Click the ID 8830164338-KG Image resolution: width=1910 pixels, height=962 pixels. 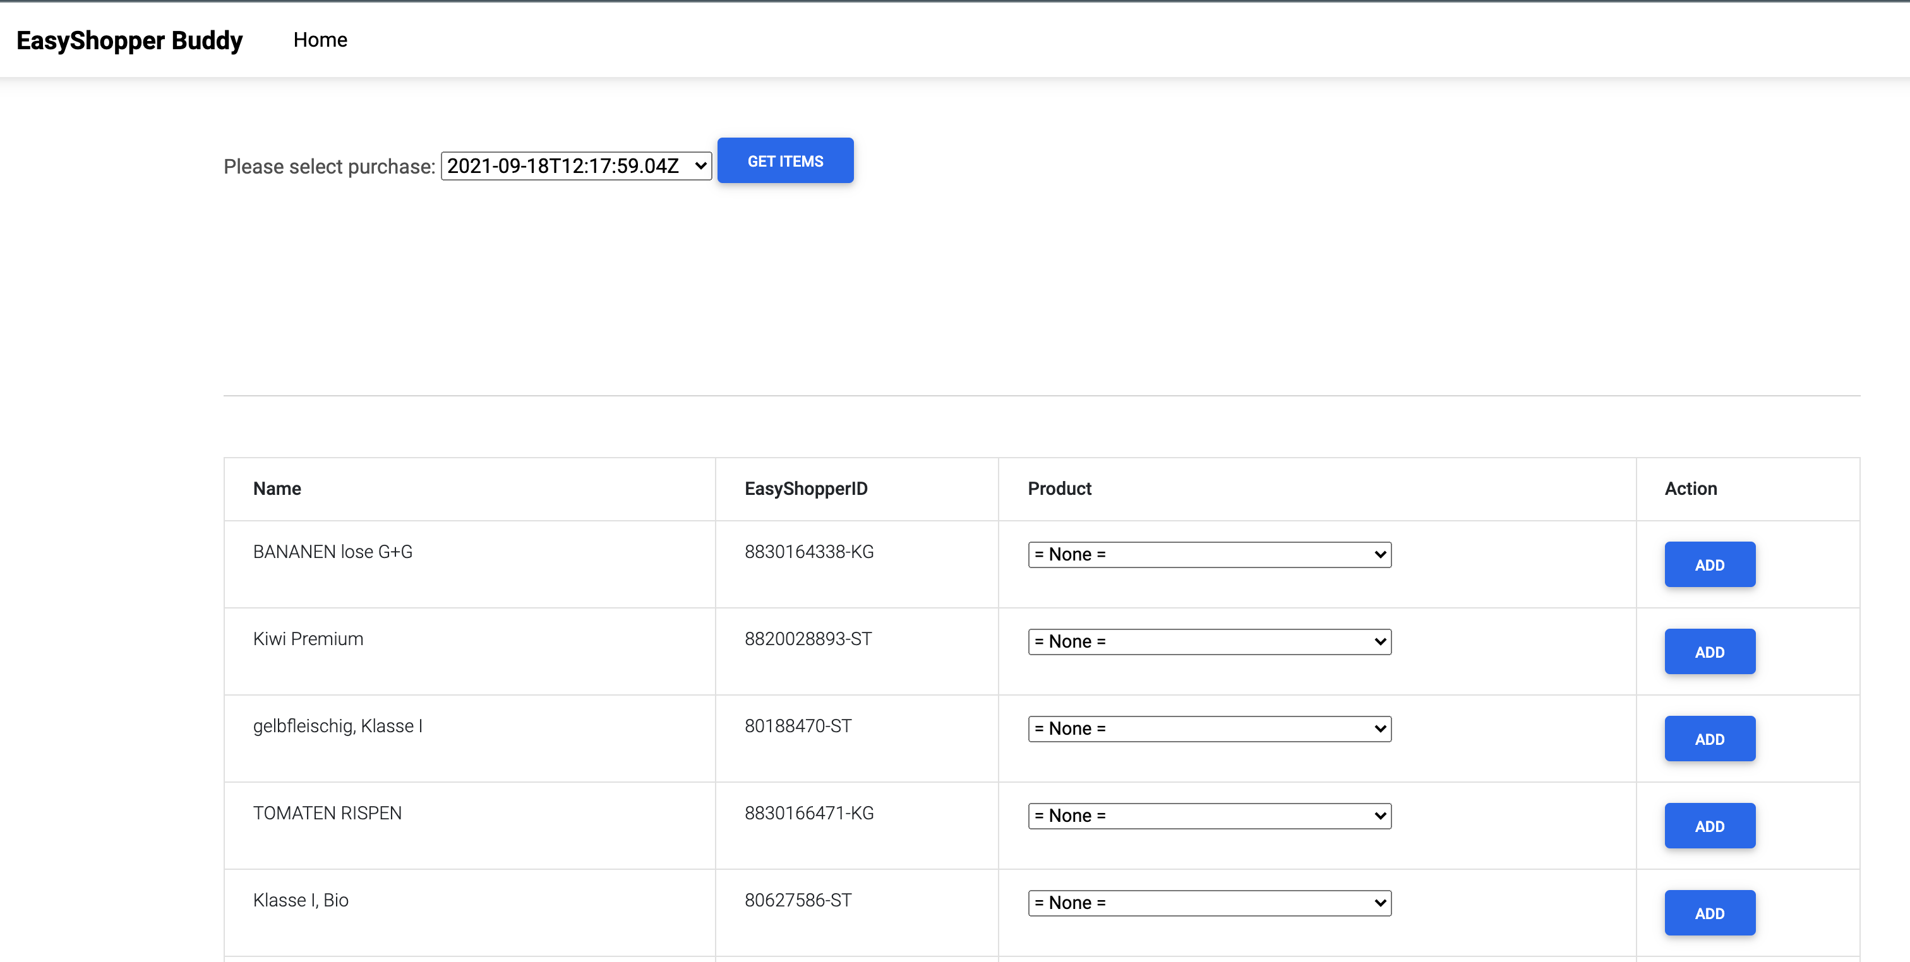[809, 552]
